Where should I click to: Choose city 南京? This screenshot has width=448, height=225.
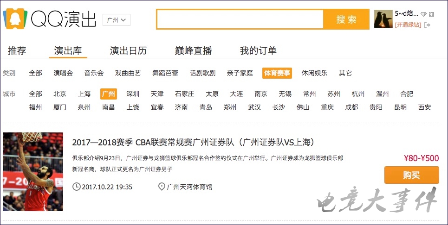coord(261,94)
